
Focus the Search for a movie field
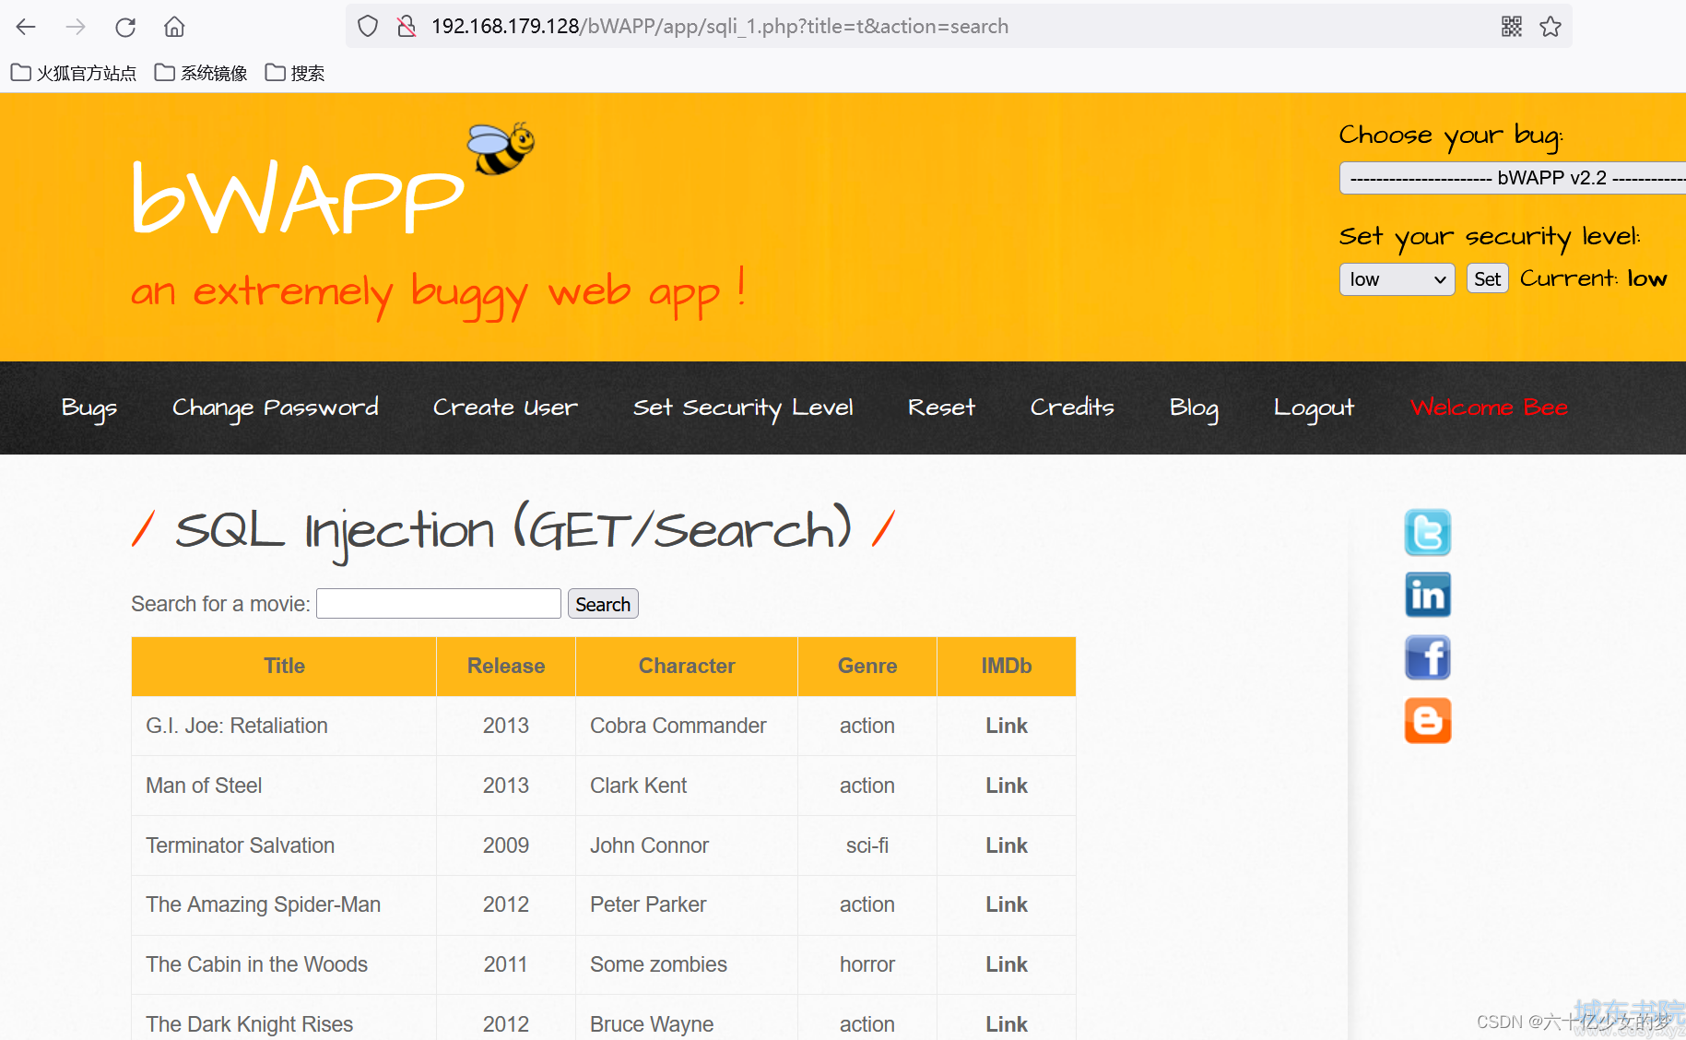[439, 604]
